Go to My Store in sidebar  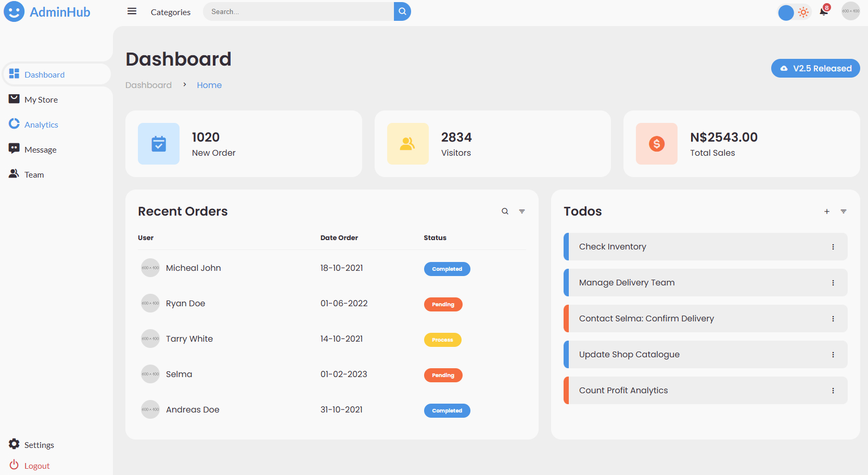pyautogui.click(x=41, y=99)
